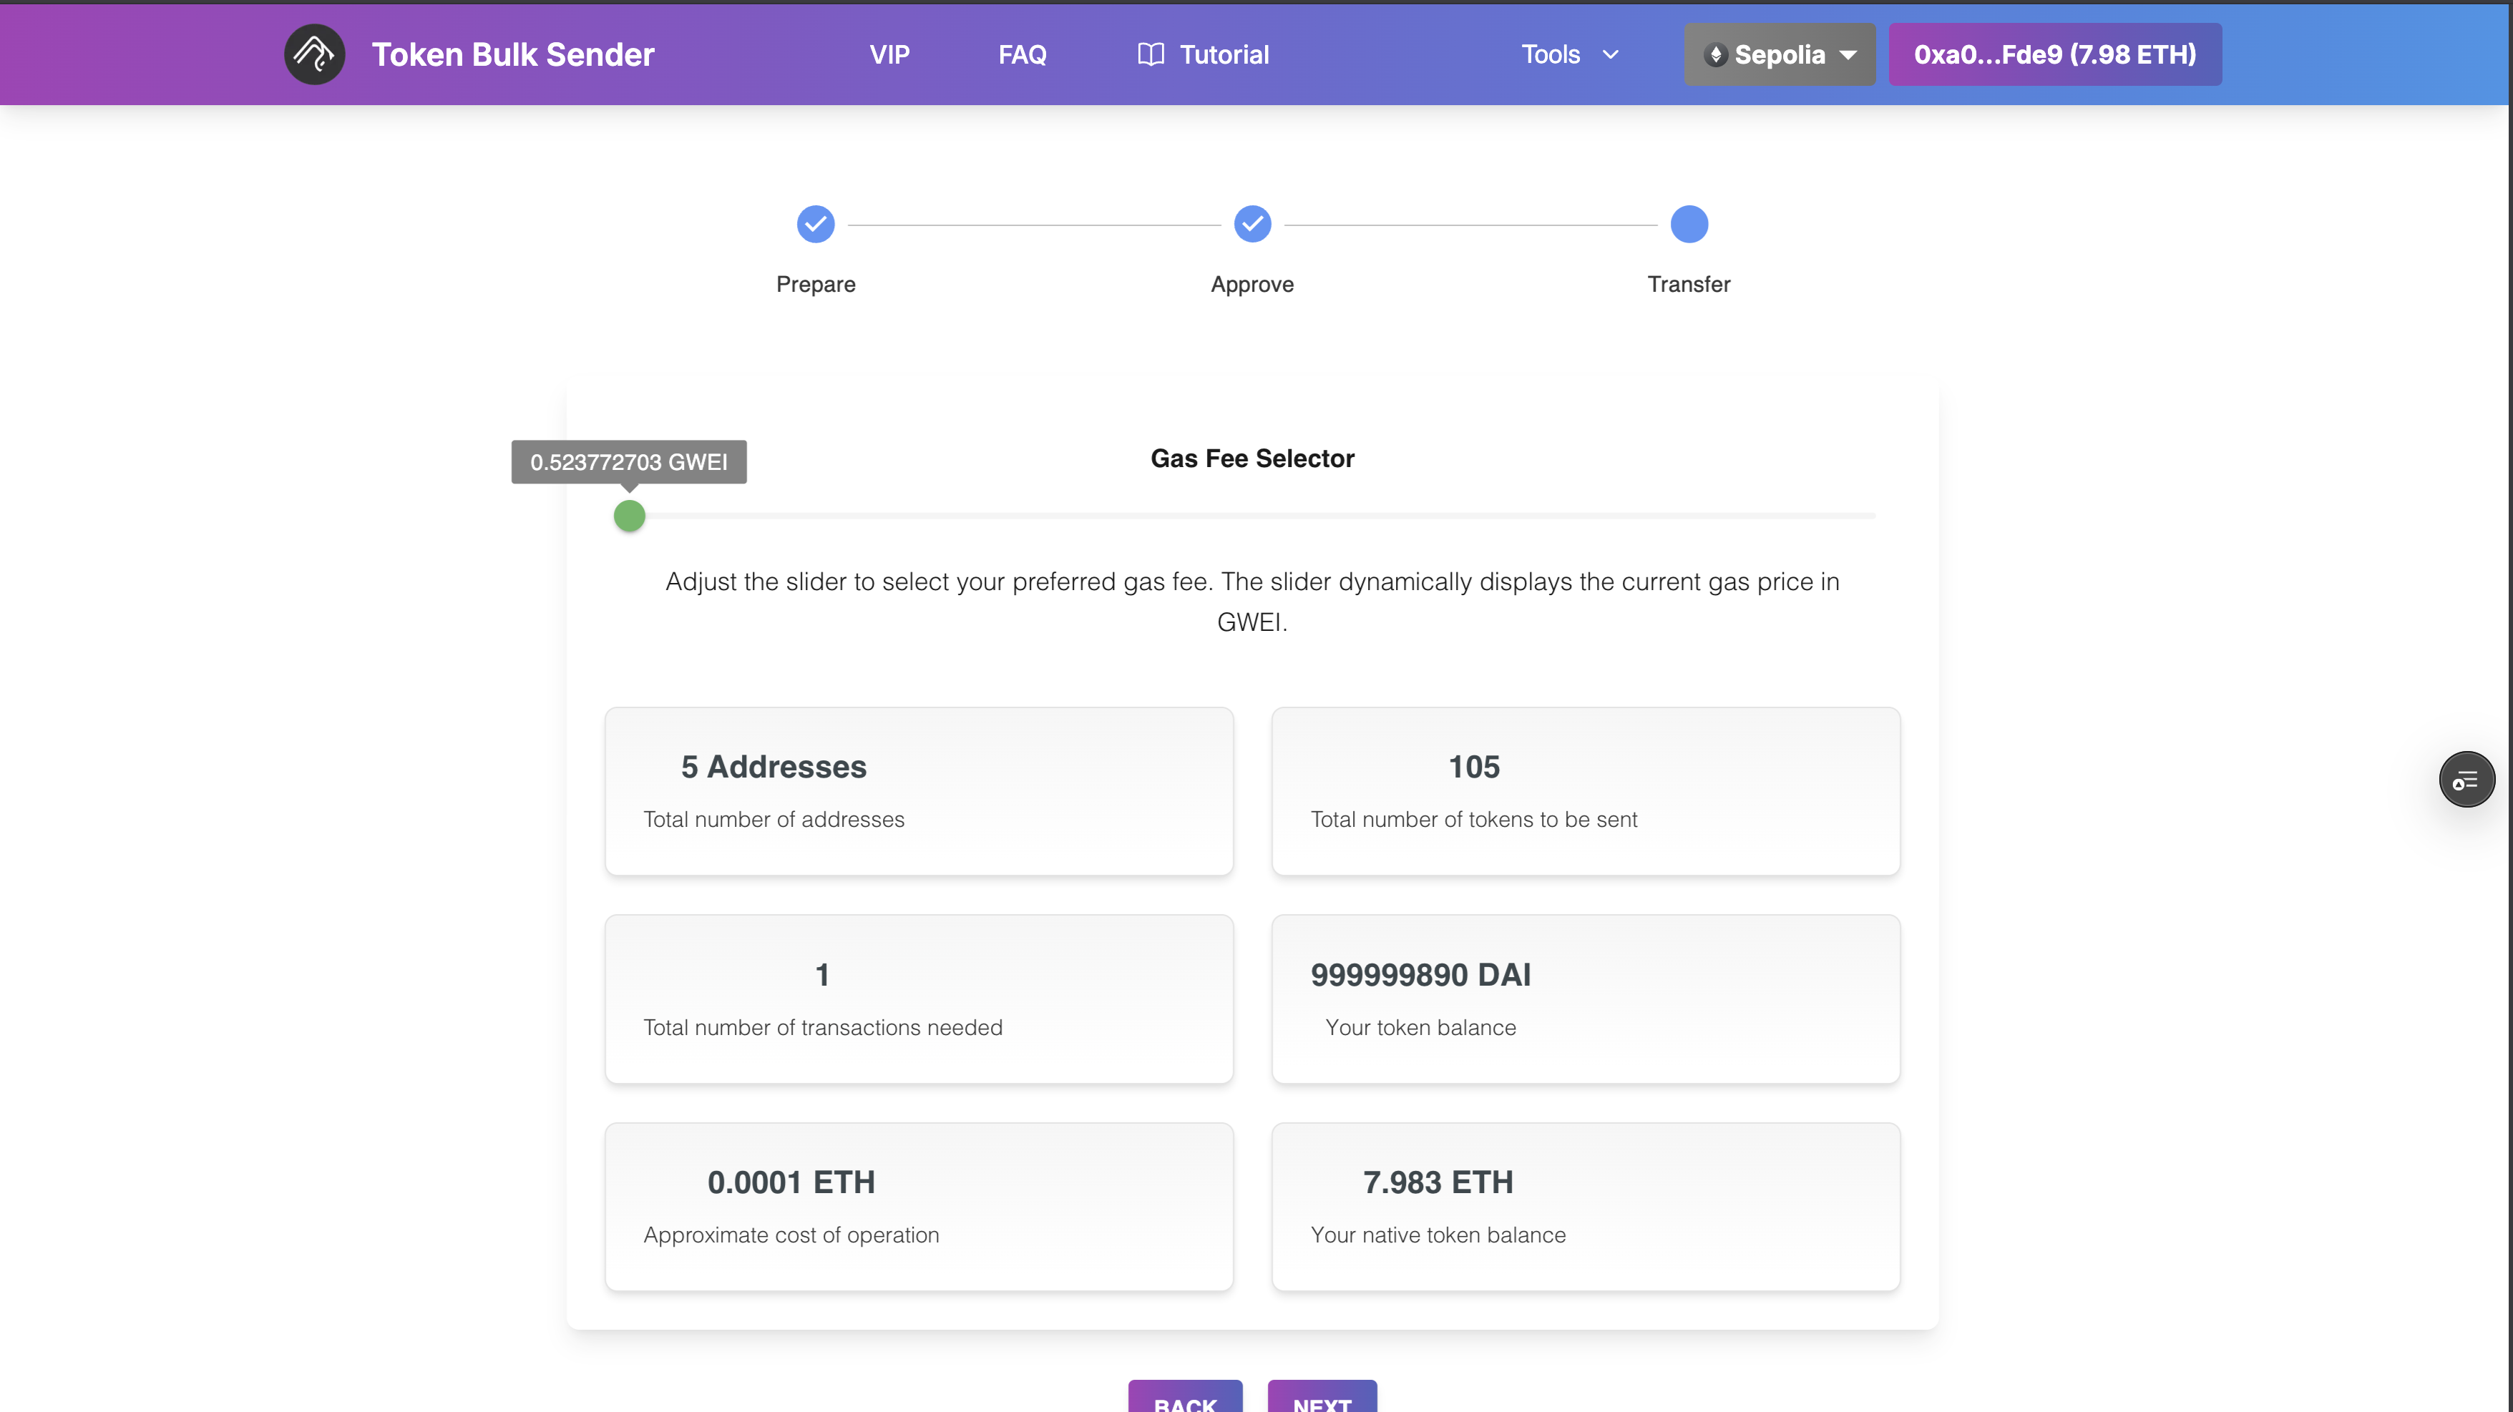Click the book icon next to Tutorial
The image size is (2513, 1412).
click(x=1150, y=54)
